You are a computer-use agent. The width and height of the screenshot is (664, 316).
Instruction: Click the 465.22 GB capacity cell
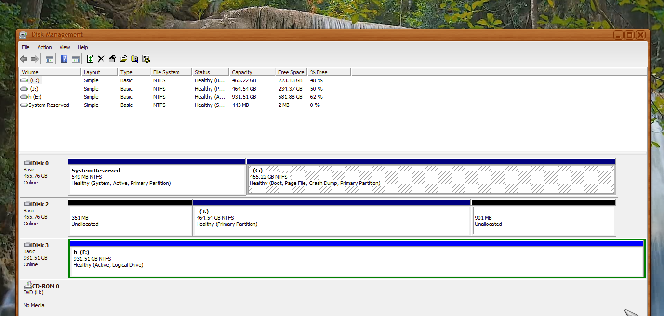coord(244,80)
